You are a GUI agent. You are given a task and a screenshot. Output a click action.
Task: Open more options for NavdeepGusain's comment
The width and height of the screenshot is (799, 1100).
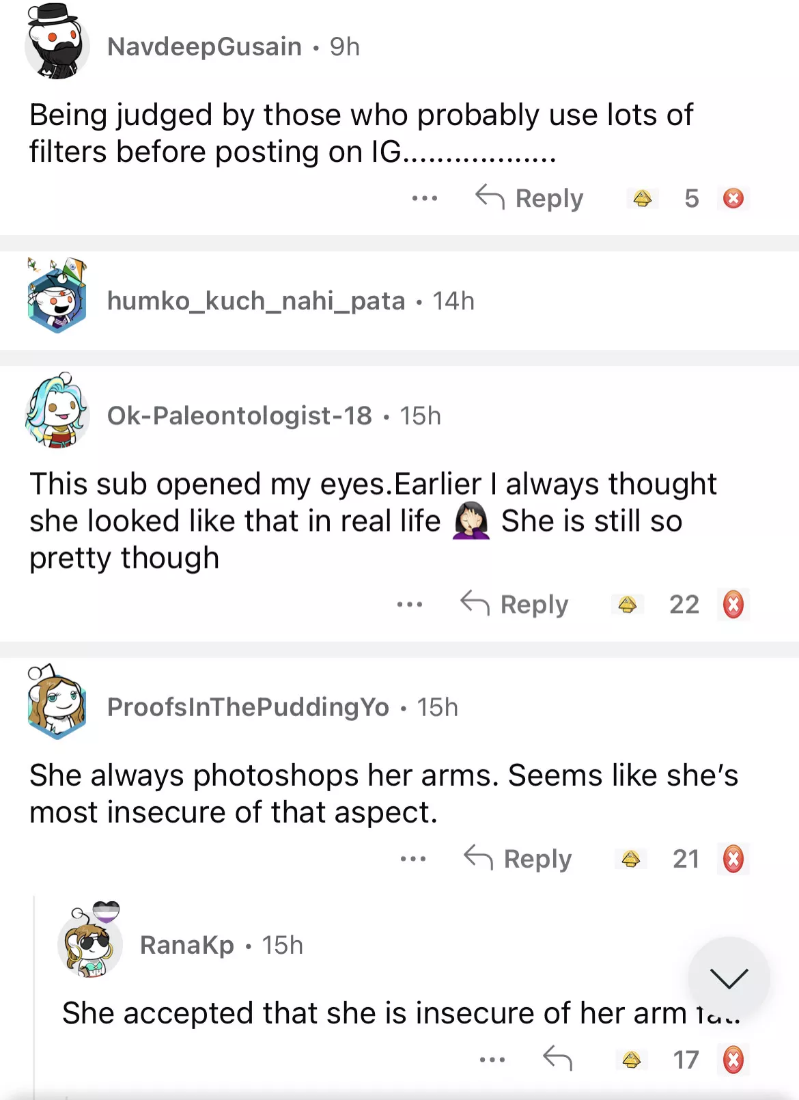(424, 199)
